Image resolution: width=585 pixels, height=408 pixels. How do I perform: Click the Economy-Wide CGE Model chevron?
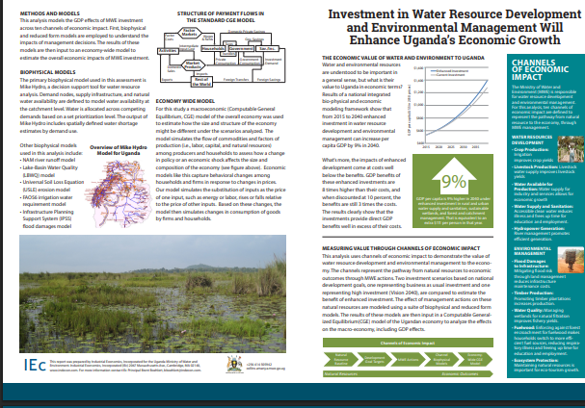tap(475, 359)
